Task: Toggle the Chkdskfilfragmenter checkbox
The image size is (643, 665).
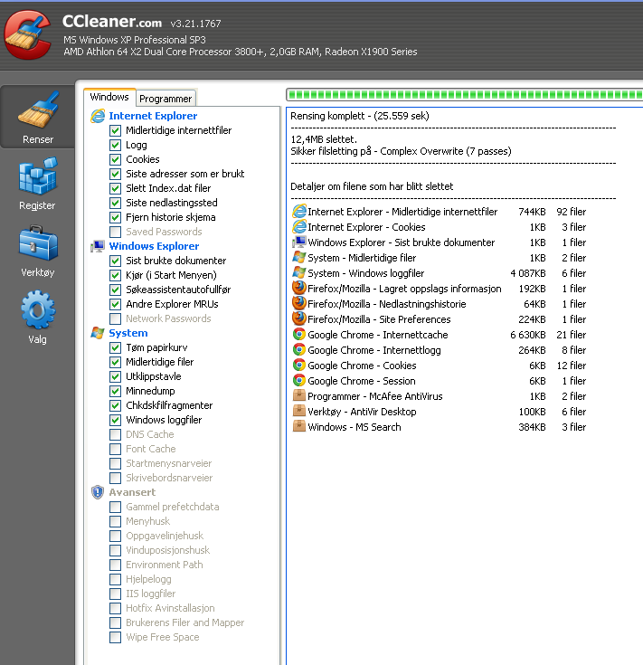Action: pyautogui.click(x=115, y=405)
